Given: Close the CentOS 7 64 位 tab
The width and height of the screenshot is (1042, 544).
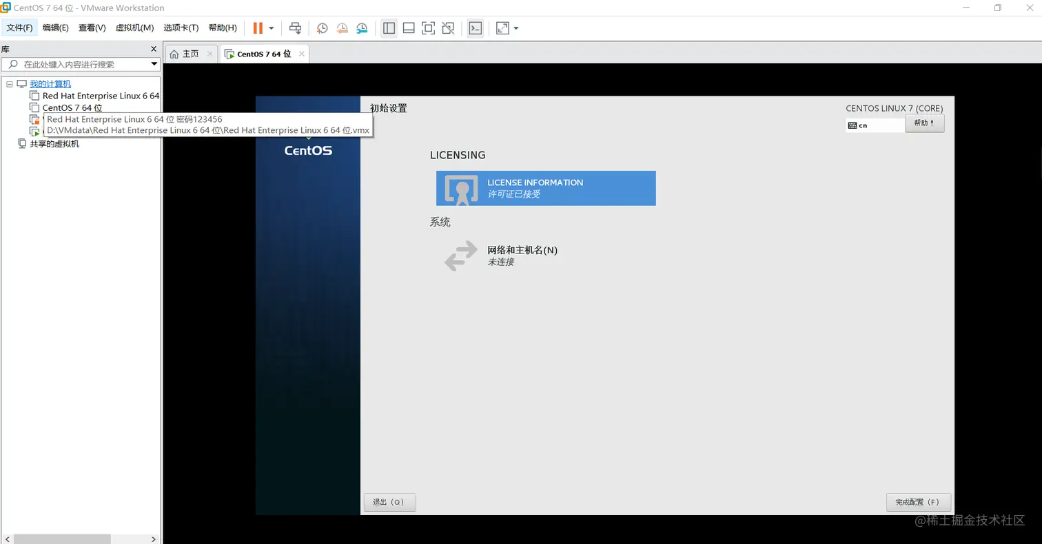Looking at the screenshot, I should 301,54.
